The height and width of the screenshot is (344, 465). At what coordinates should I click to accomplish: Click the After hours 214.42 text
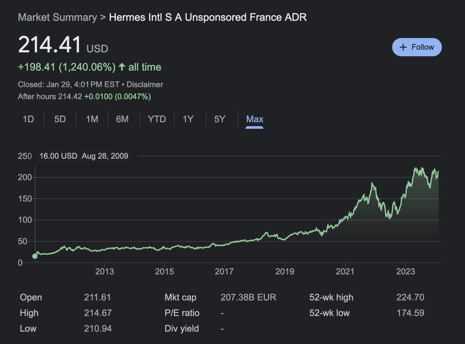click(x=50, y=97)
